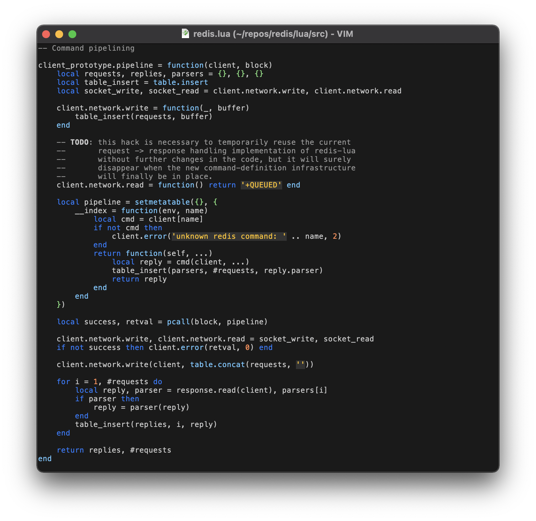Click 'return replies, #requests' line

[x=114, y=450]
